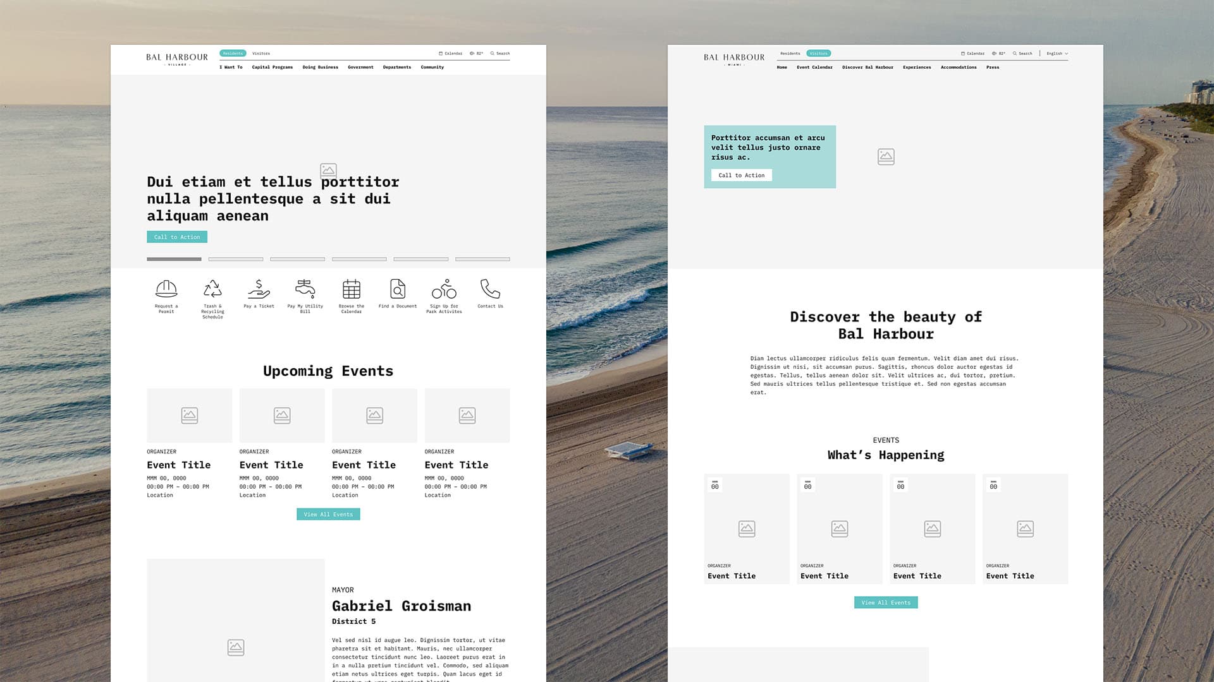
Task: Click the Search field on Miami page header
Action: point(1022,54)
